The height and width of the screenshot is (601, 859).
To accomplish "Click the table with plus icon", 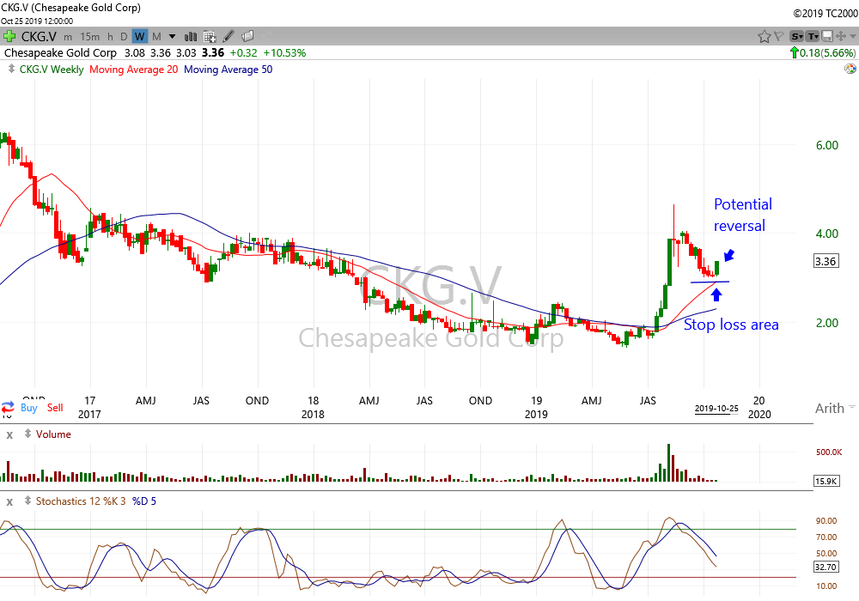I will (210, 37).
